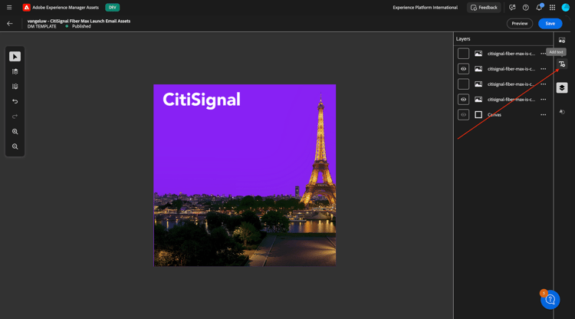
Task: Redo the last undone edit
Action: 15,117
